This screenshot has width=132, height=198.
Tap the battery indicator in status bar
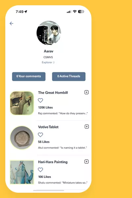(x=81, y=12)
